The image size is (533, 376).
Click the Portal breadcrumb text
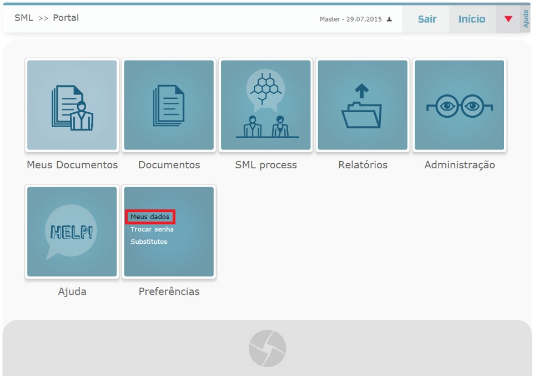[x=66, y=18]
